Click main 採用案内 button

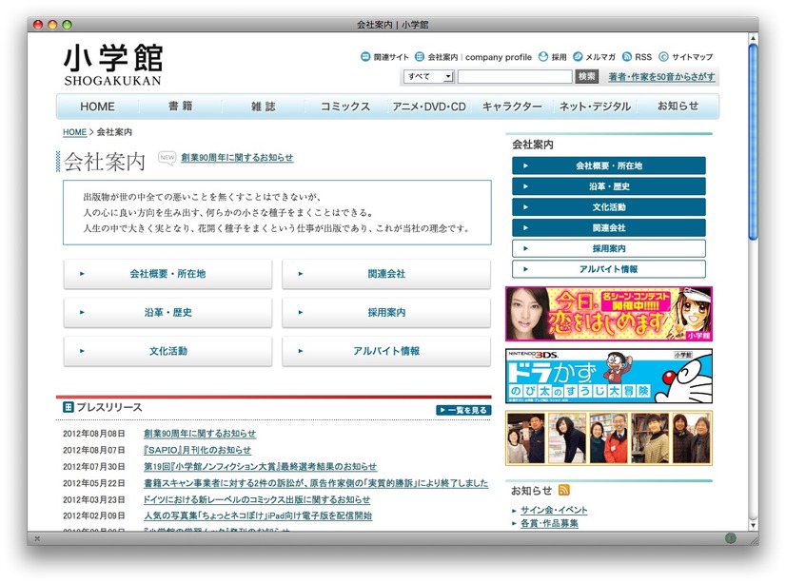click(x=386, y=312)
